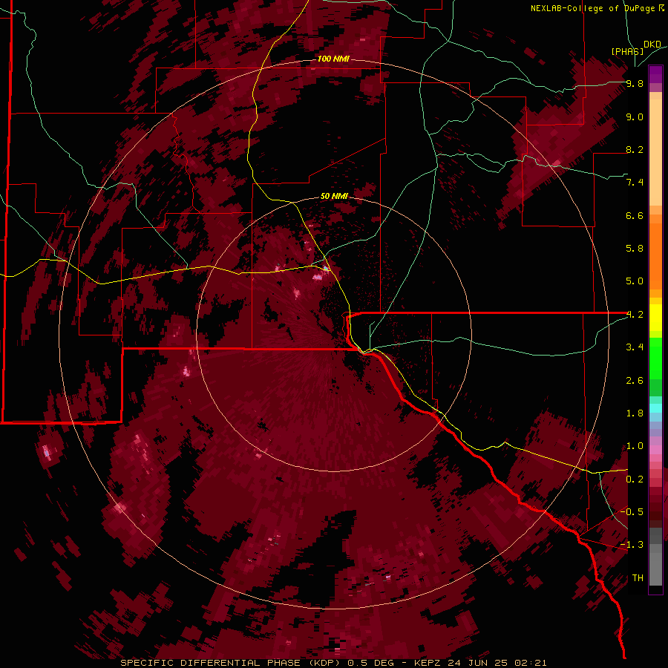Click the 9.0 value on the color scale
Screen dimensions: 668x668
(635, 117)
